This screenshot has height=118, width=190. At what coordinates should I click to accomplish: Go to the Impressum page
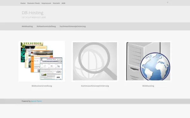click(46, 3)
